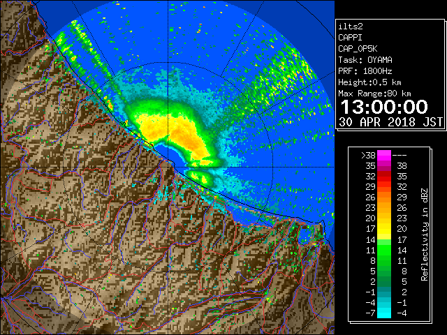
Task: Click the 'Task: OYAMA' line
Action: (x=365, y=60)
